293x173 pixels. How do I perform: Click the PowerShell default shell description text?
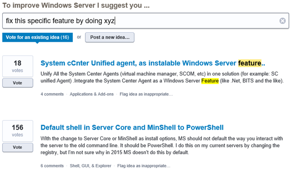click(162, 146)
